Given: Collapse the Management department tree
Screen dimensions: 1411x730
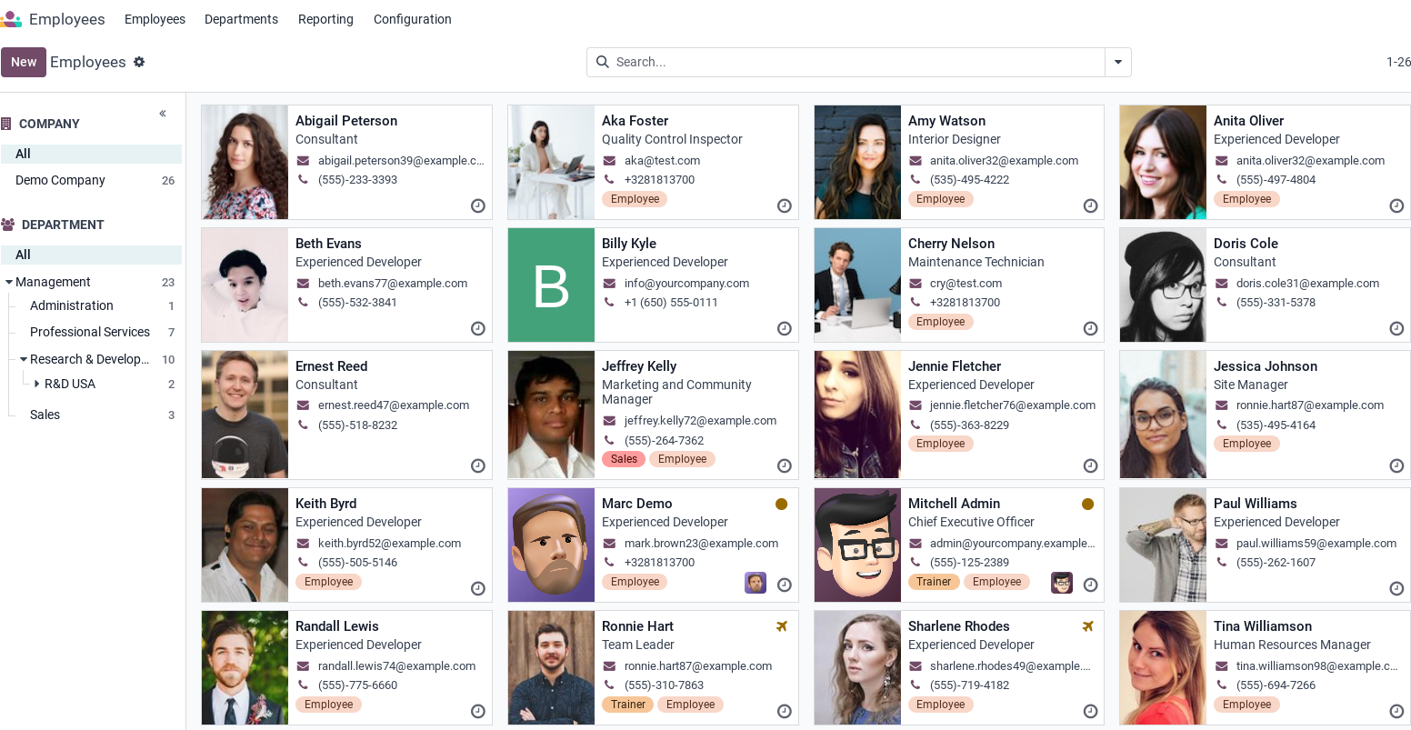Looking at the screenshot, I should [x=9, y=283].
